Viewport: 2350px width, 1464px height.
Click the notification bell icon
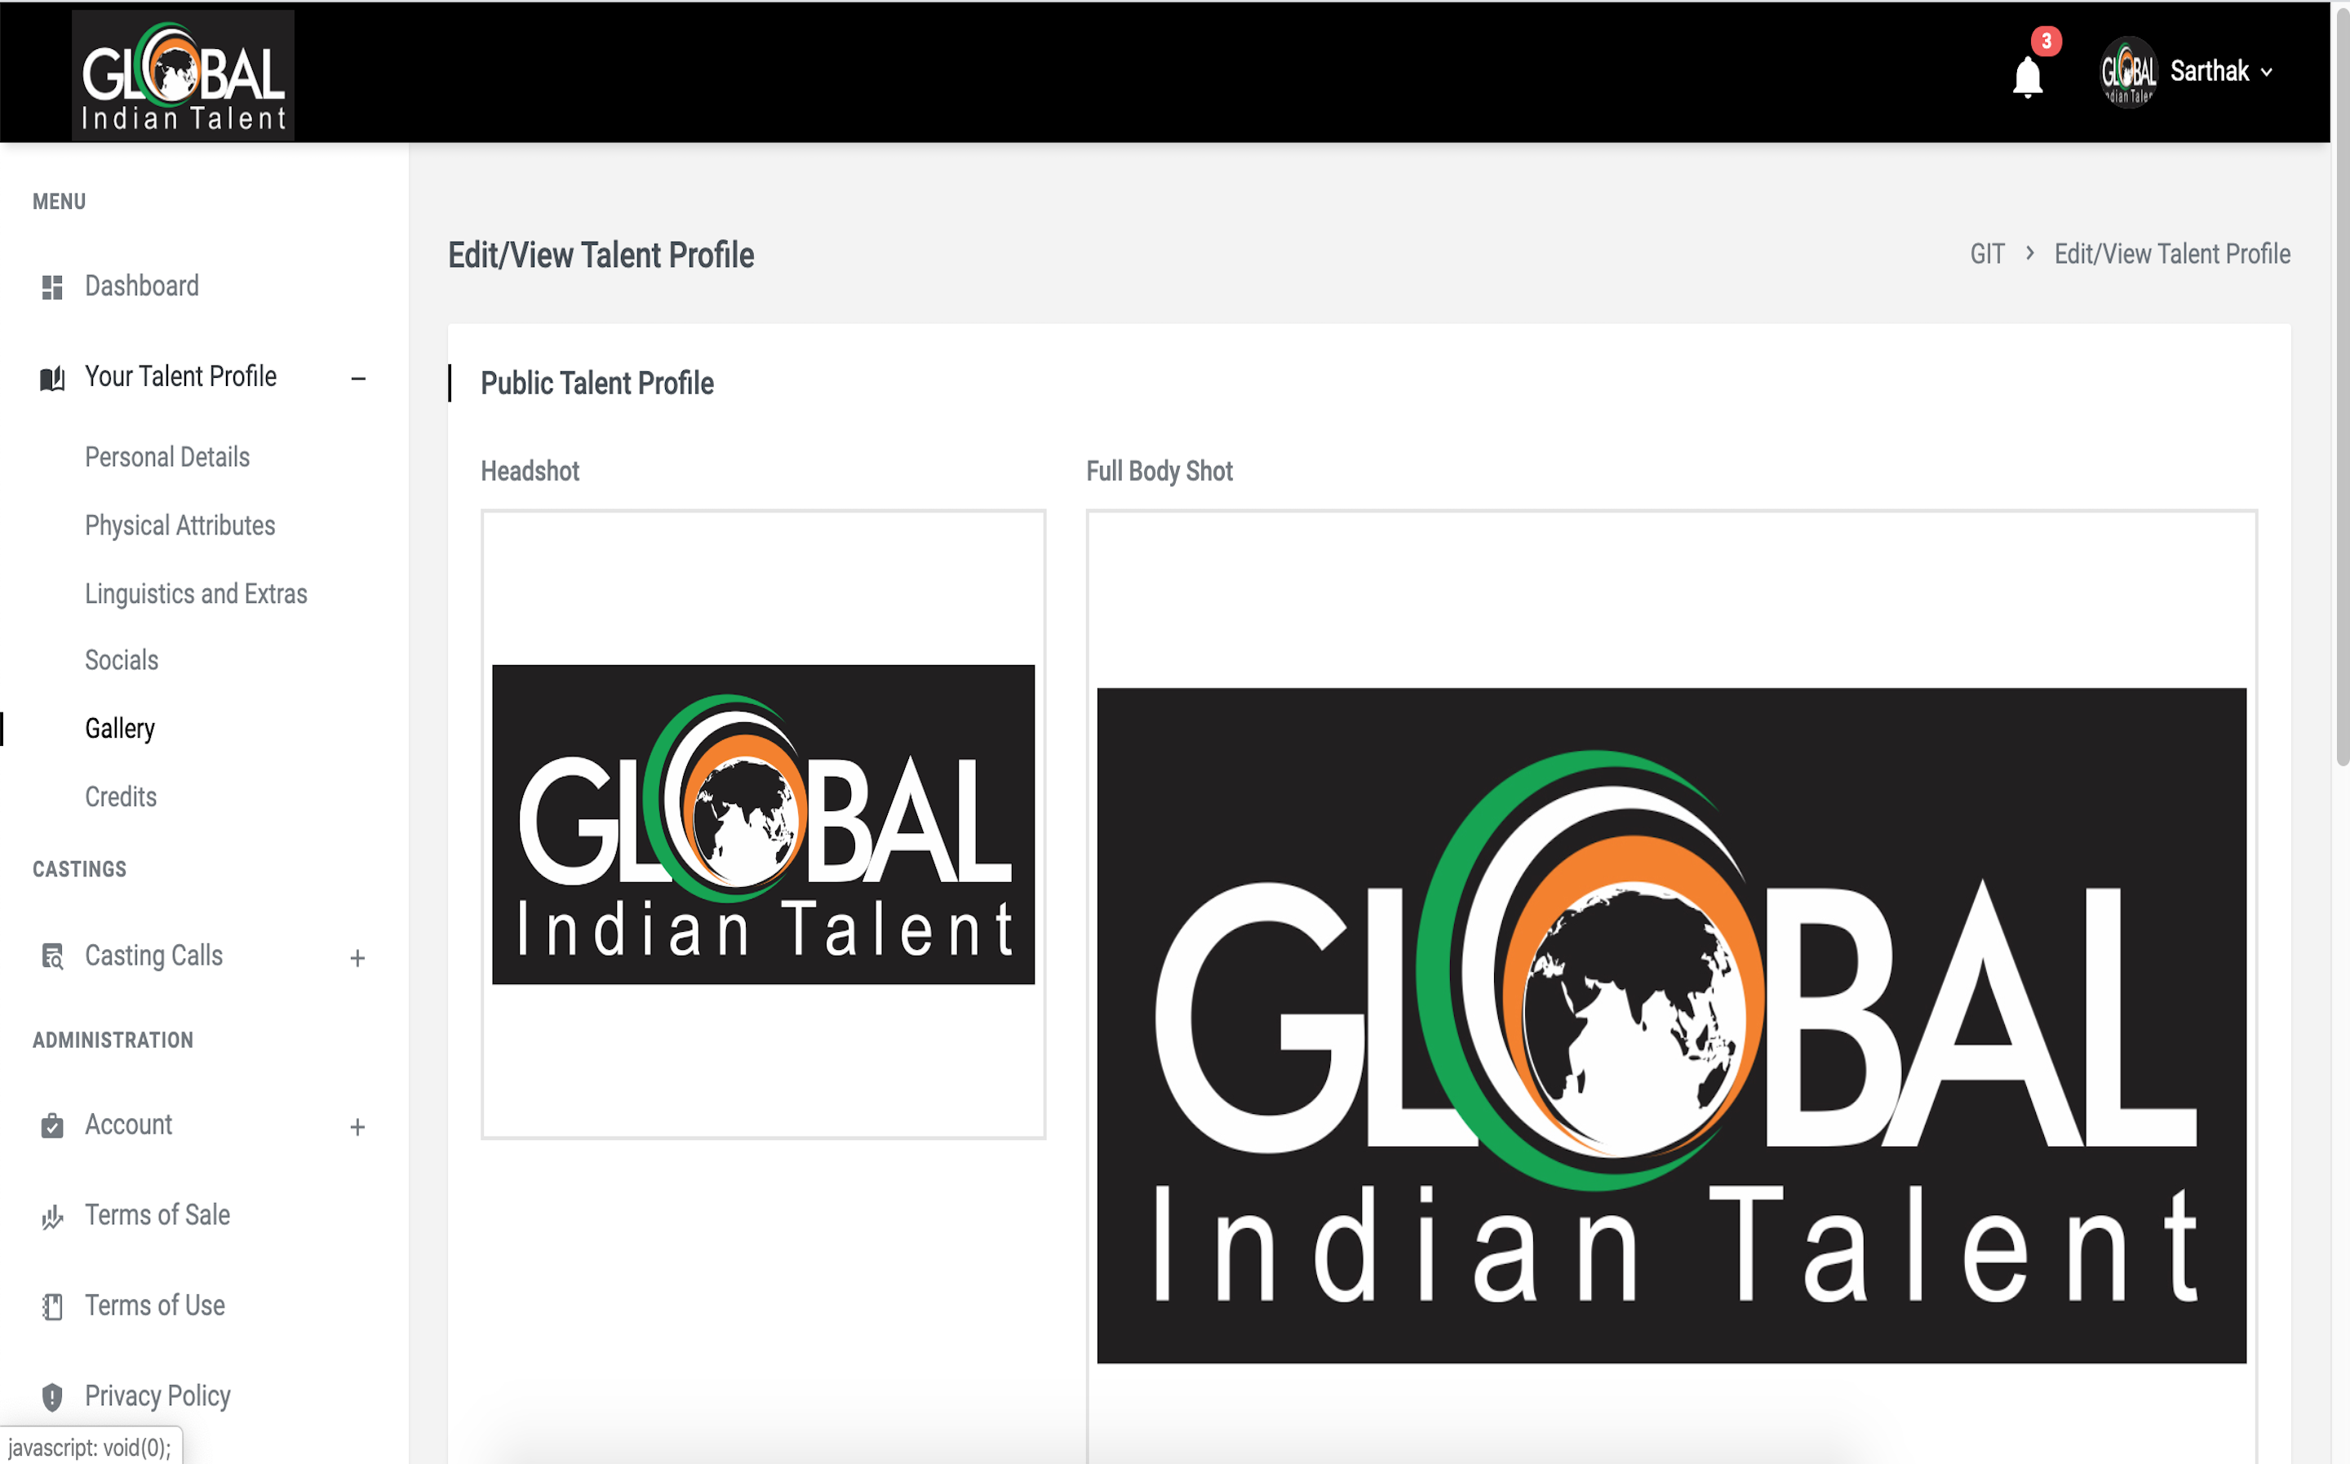click(x=2027, y=77)
